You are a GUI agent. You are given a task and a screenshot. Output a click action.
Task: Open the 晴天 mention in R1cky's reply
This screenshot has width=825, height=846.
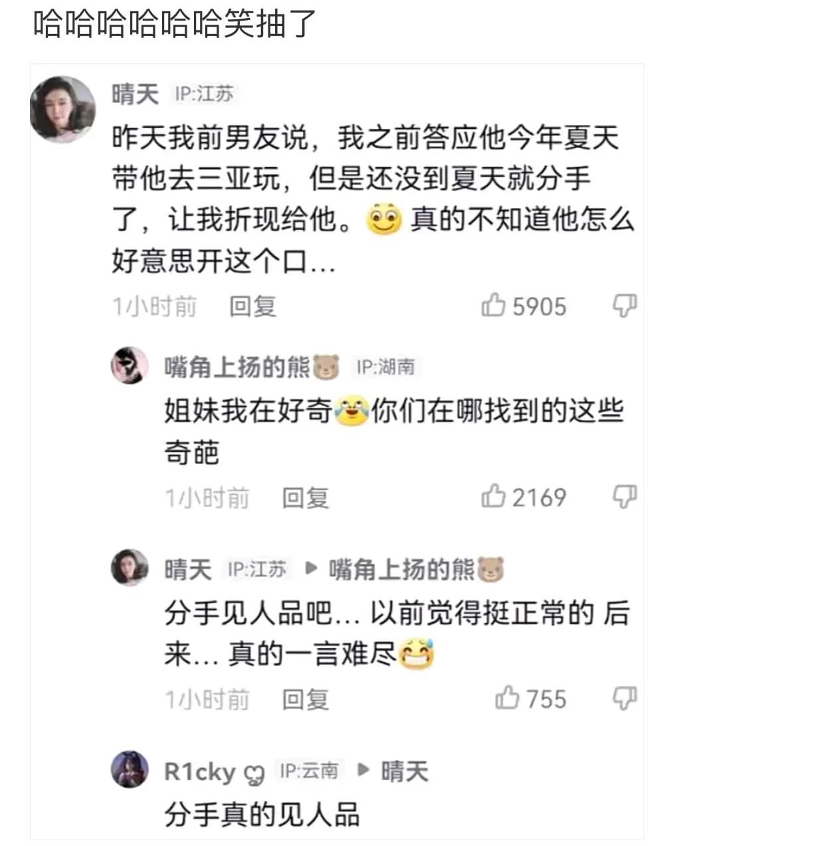click(x=405, y=772)
